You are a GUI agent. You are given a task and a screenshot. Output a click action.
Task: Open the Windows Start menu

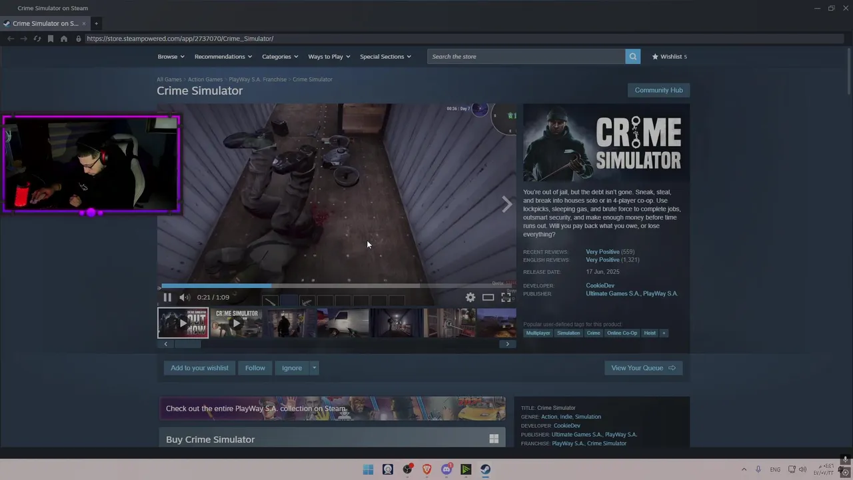pyautogui.click(x=368, y=469)
